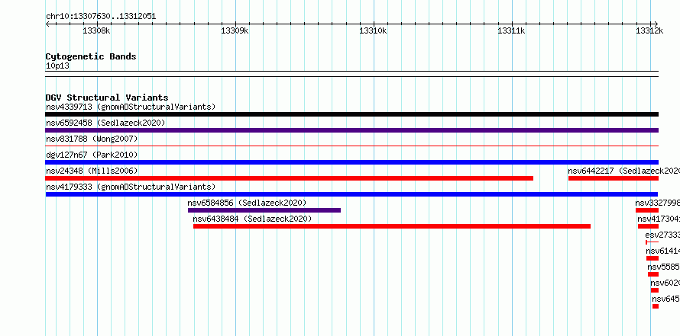Open the nsv3327998 variant label

tap(657, 203)
